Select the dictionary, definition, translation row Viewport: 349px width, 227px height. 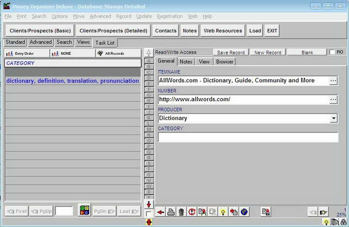[x=73, y=81]
